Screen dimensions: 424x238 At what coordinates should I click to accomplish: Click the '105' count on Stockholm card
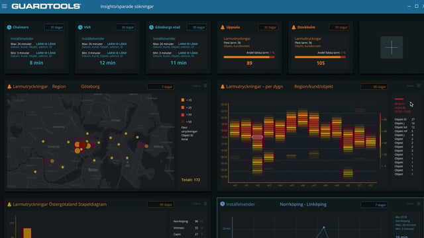pyautogui.click(x=321, y=63)
